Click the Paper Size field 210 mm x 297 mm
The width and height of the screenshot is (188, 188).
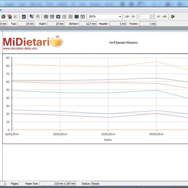[58, 184]
